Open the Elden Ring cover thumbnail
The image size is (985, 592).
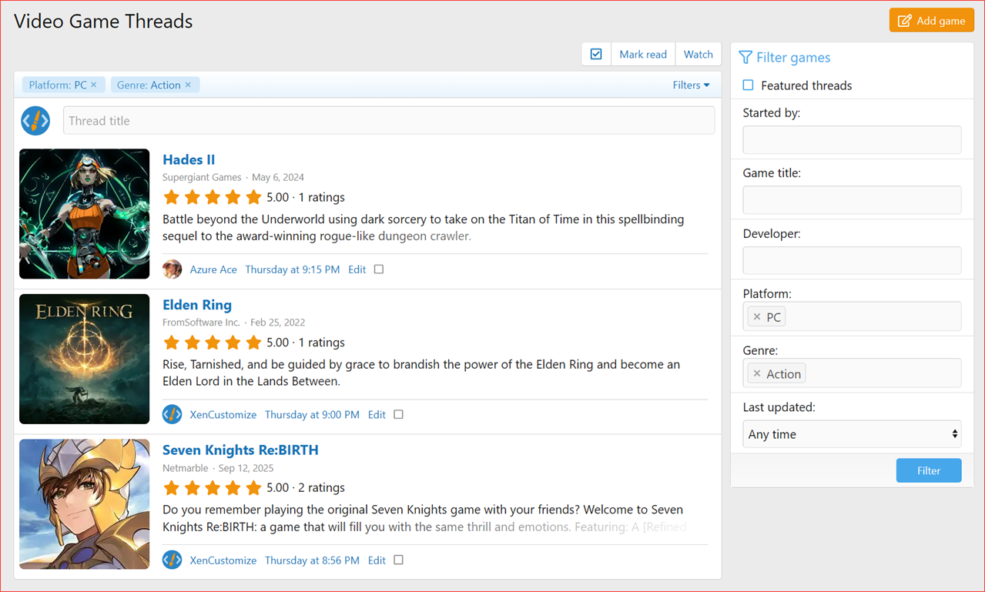[x=84, y=359]
